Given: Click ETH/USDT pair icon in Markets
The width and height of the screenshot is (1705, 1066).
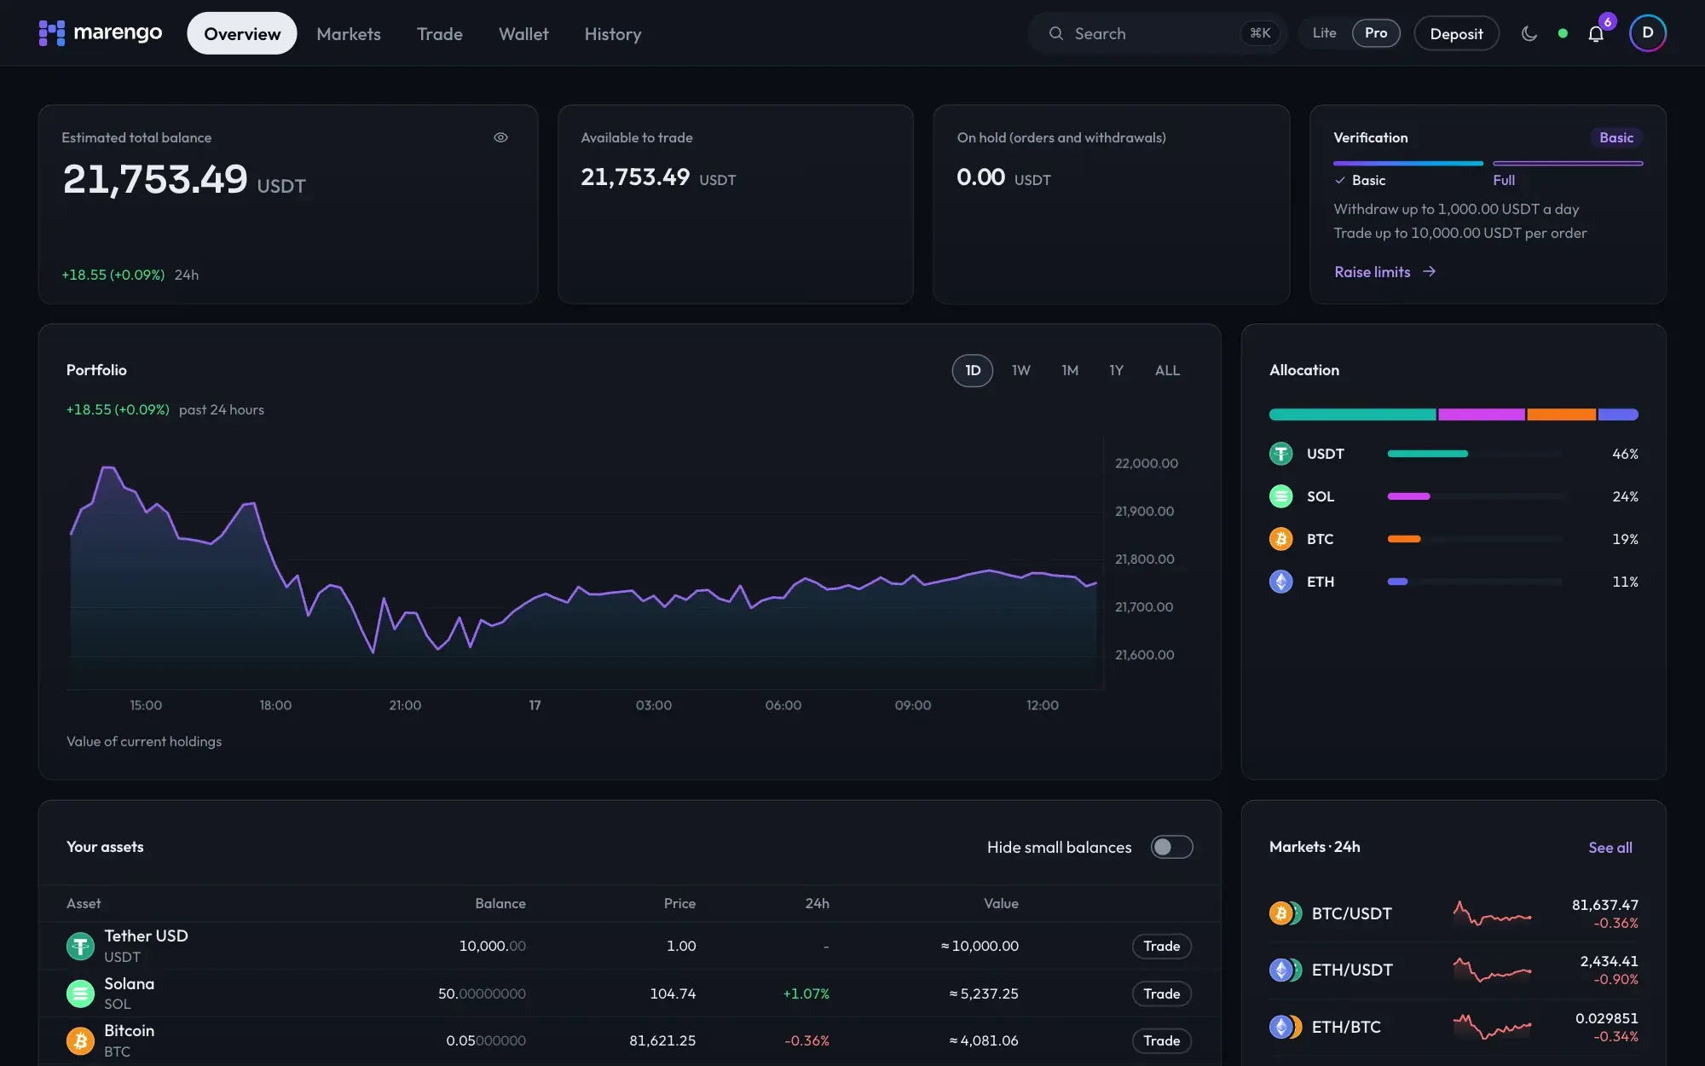Looking at the screenshot, I should click(1286, 970).
